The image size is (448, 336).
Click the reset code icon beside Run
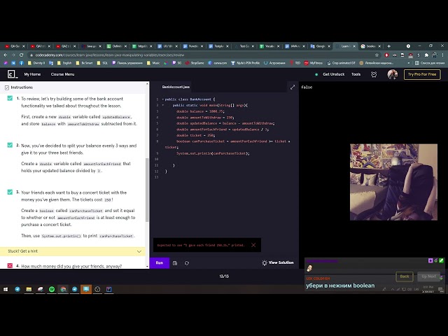coord(187,263)
